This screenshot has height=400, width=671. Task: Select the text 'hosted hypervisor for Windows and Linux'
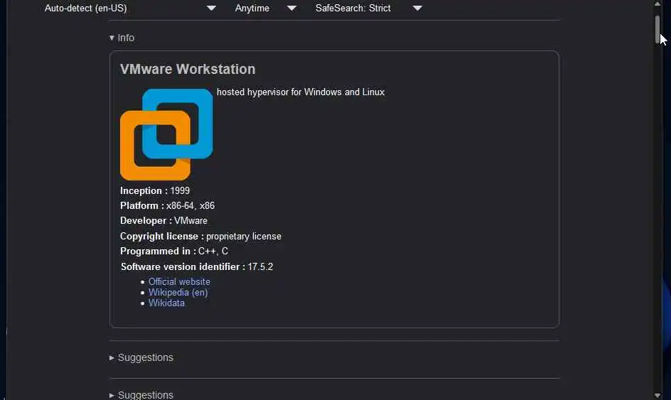click(301, 92)
